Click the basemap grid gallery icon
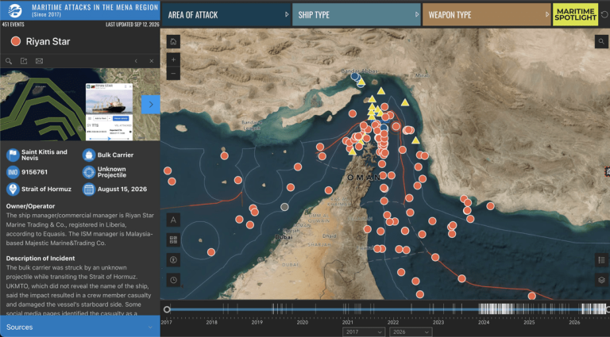 point(173,240)
